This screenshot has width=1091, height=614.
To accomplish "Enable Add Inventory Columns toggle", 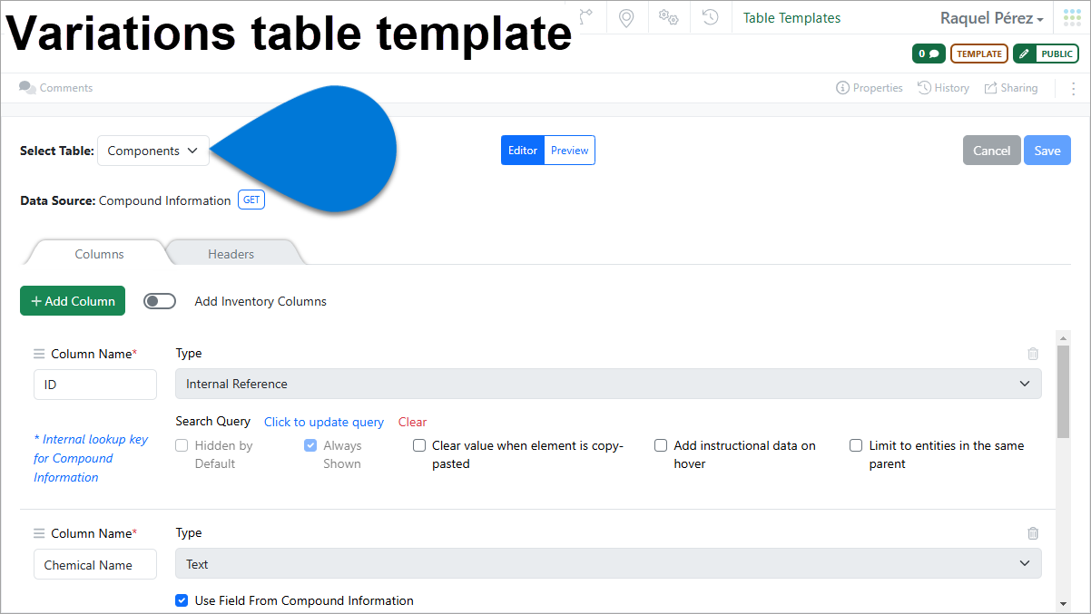I will pos(160,300).
